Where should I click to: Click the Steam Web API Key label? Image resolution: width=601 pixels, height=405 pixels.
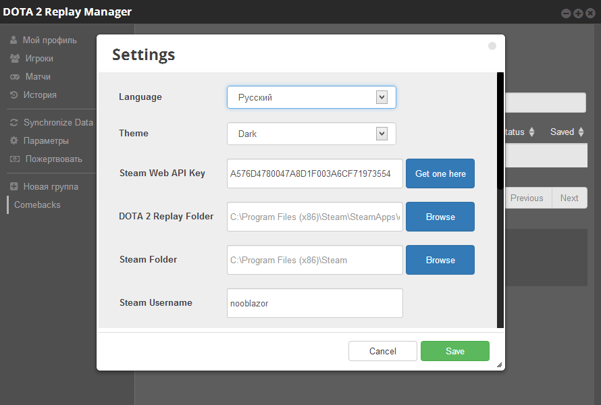pyautogui.click(x=162, y=173)
